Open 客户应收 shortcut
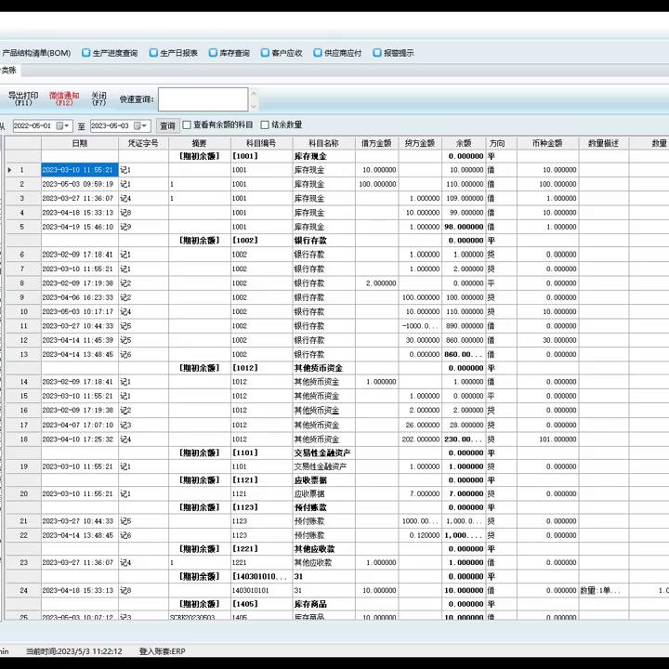669x669 pixels. pos(282,53)
